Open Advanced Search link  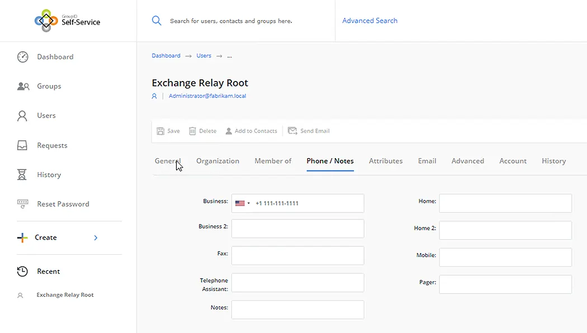tap(370, 21)
